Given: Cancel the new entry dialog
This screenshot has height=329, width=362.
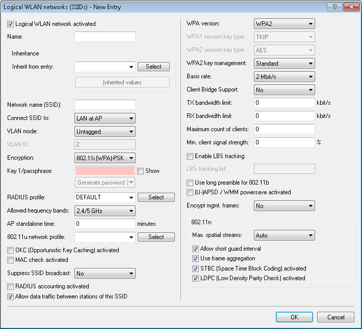Looking at the screenshot, I should pyautogui.click(x=335, y=317).
